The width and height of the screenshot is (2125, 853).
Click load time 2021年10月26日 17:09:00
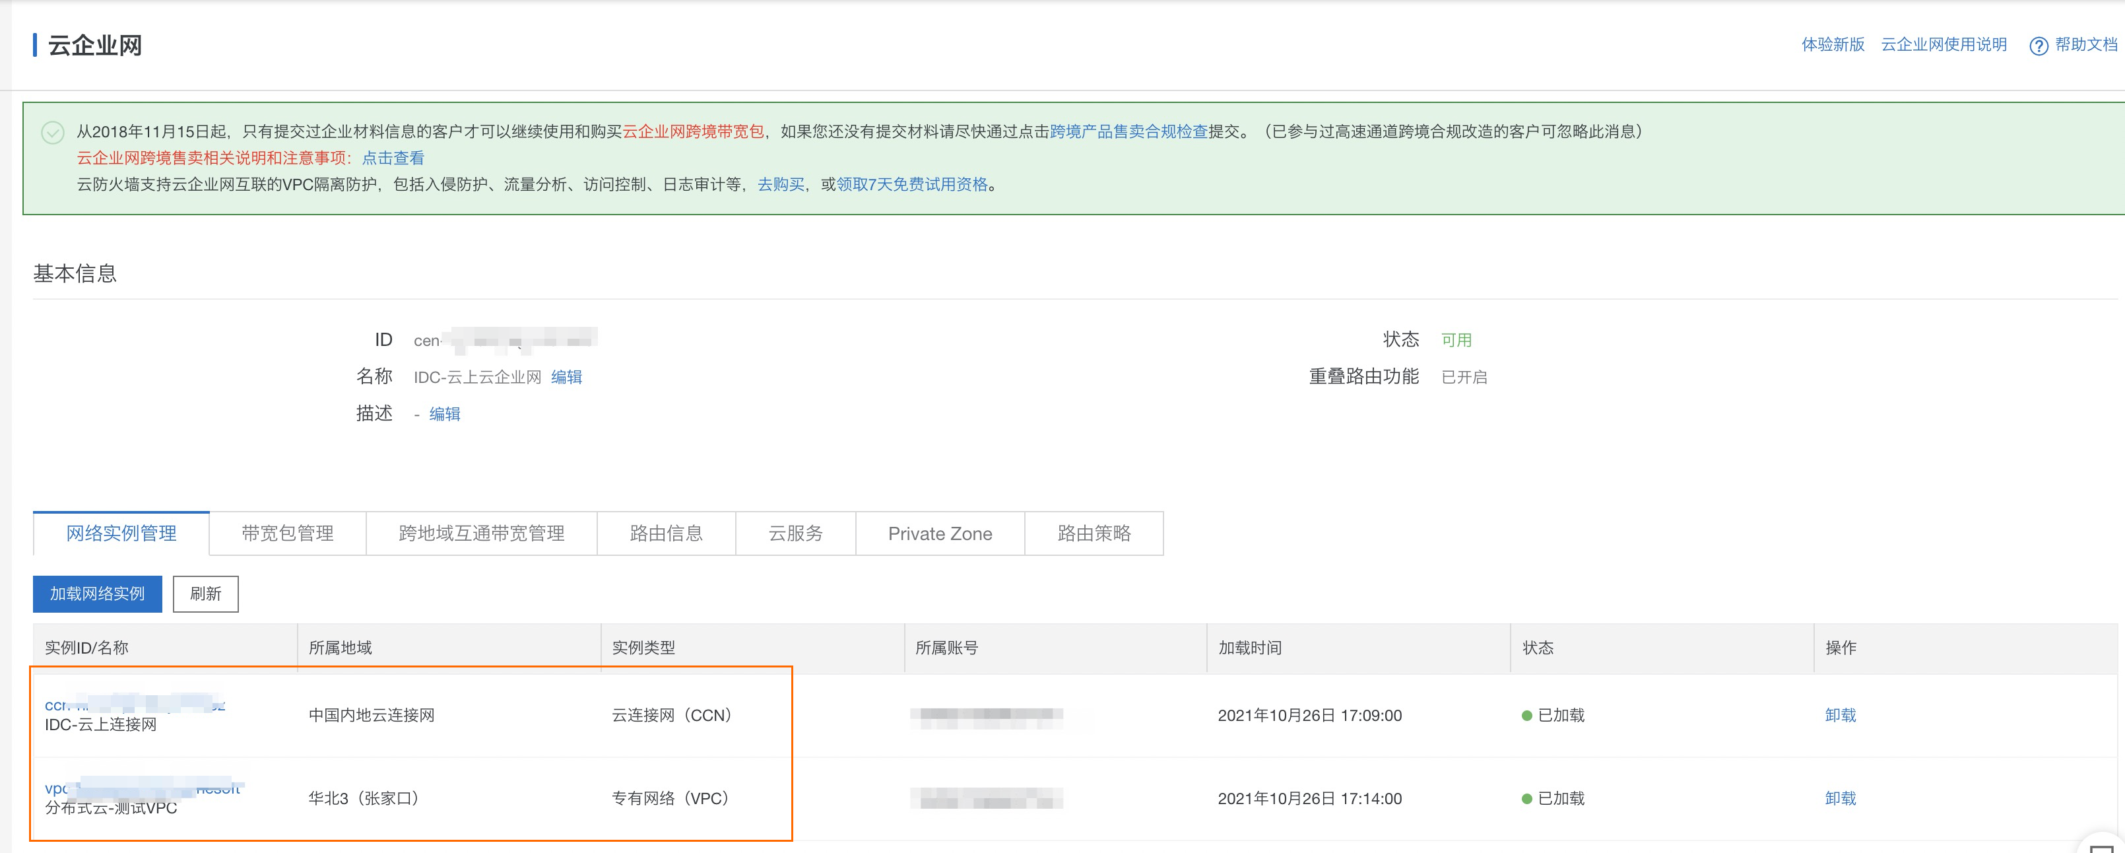[x=1309, y=715]
